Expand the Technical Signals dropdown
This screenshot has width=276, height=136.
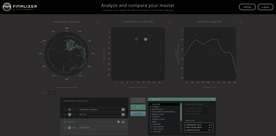pos(123,110)
